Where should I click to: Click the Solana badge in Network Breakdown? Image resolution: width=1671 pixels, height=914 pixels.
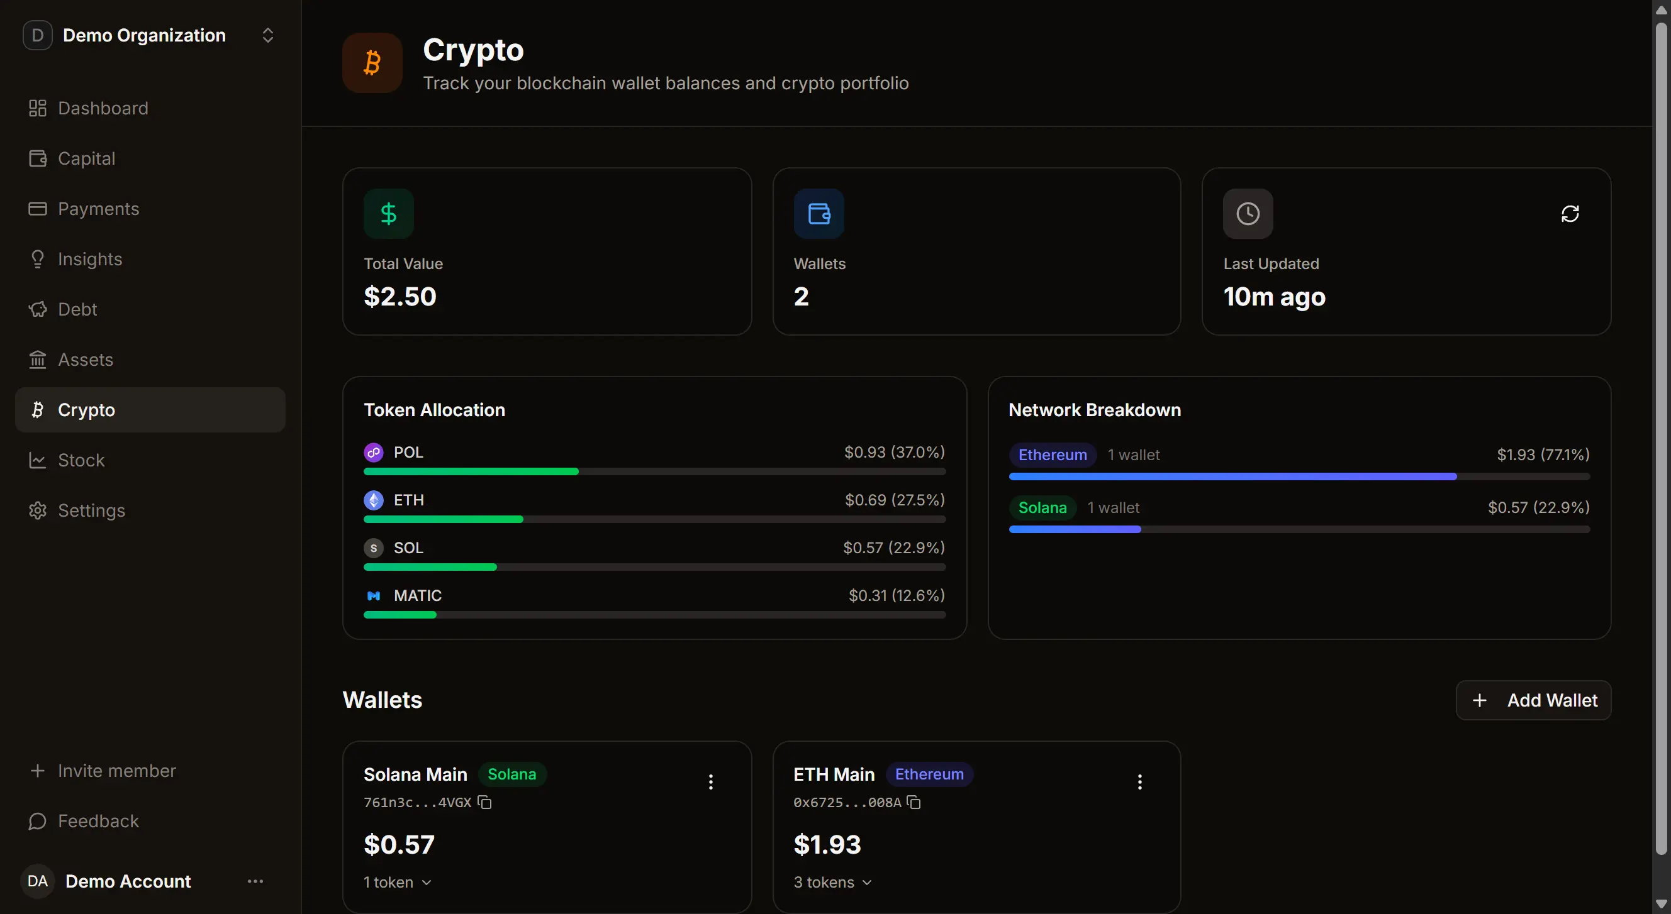coord(1042,507)
